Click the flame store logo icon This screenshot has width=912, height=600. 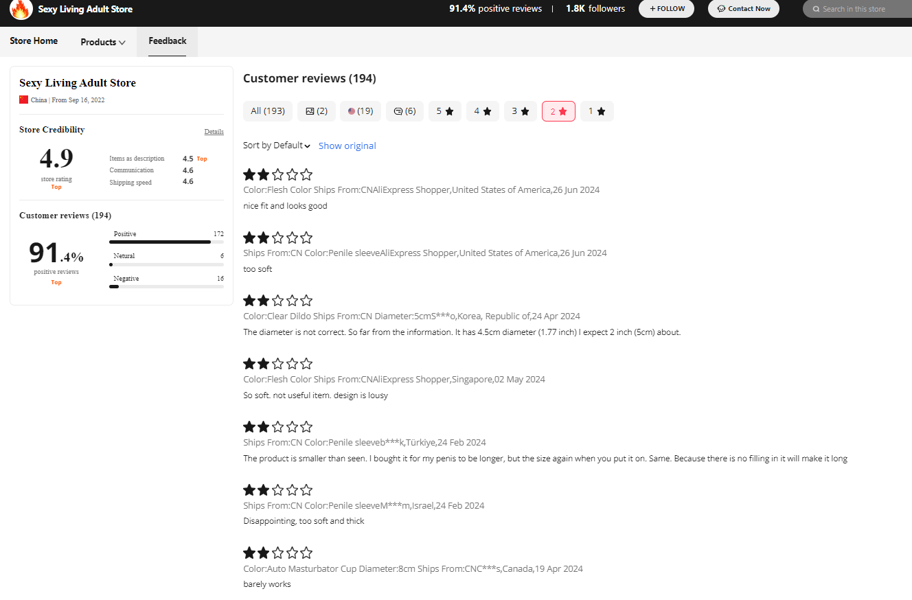click(x=21, y=9)
